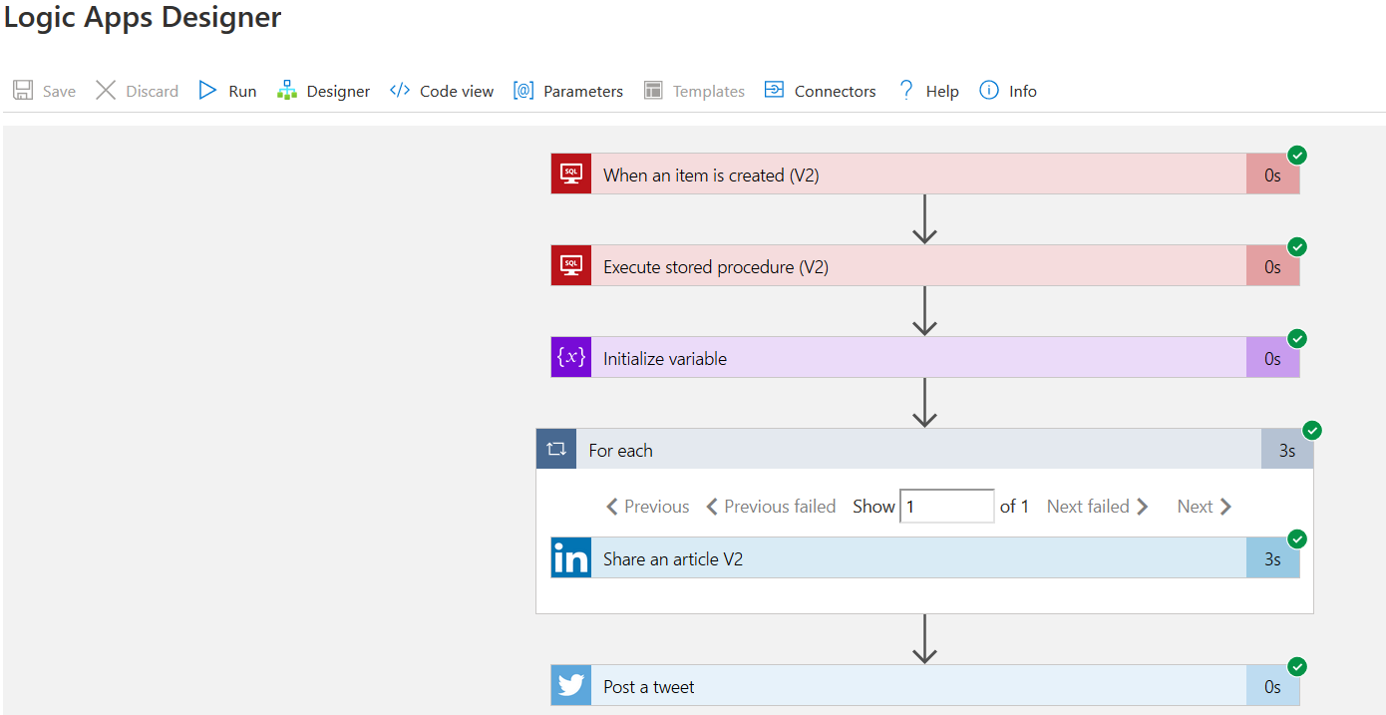Click the Designer diagram icon
The width and height of the screenshot is (1386, 715).
point(287,91)
